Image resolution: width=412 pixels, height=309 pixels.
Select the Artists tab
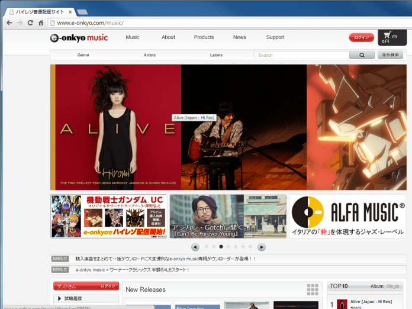pos(150,55)
